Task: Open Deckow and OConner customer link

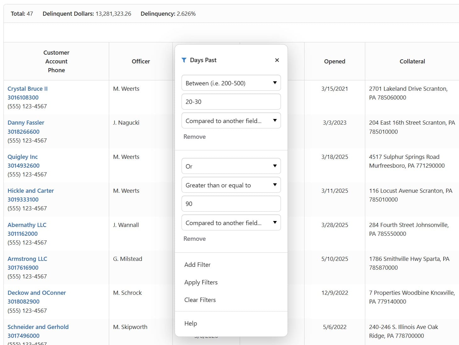Action: pyautogui.click(x=36, y=293)
